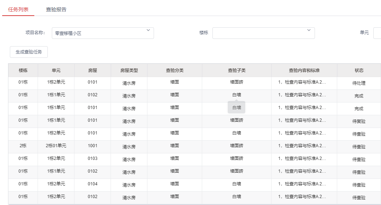381x205 pixels.
Task: Click the 2栋01单元 cell
Action: point(56,146)
